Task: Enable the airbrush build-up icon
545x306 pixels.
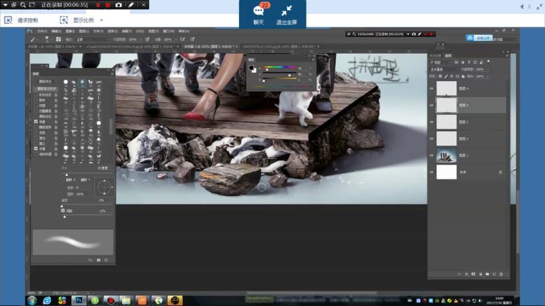Action: [183, 40]
